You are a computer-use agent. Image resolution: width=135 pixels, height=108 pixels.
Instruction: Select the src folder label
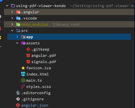coord(25,31)
